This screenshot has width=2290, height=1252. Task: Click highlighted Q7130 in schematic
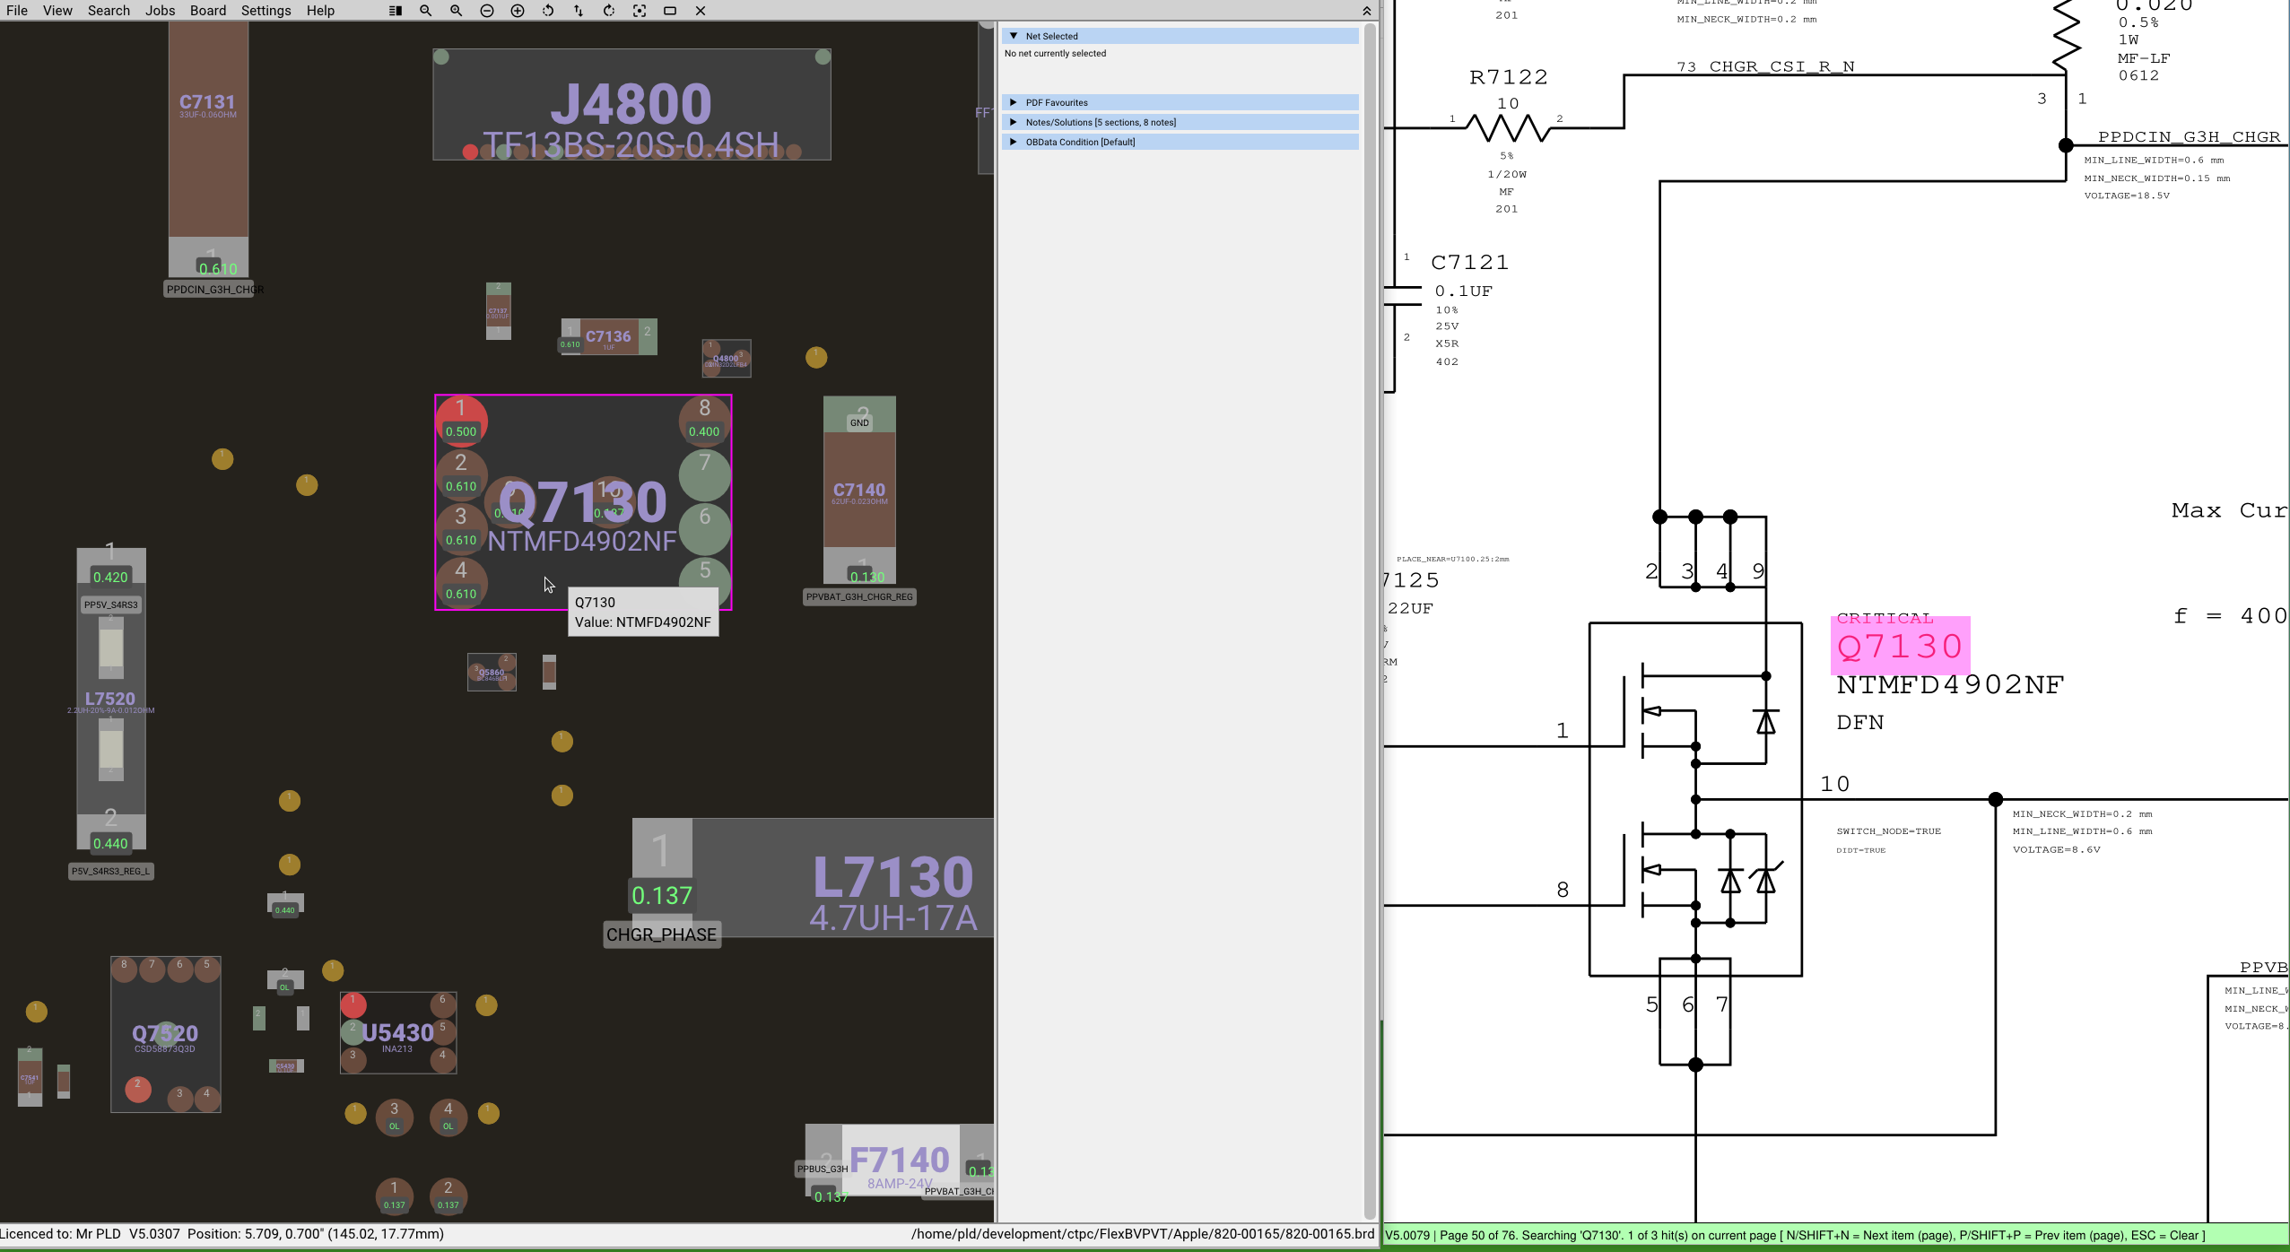click(1900, 647)
